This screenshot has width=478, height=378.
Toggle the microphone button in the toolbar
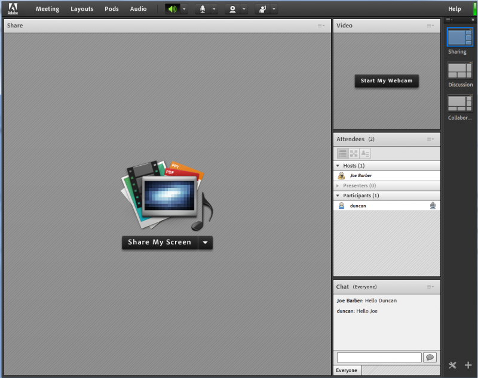coord(203,9)
